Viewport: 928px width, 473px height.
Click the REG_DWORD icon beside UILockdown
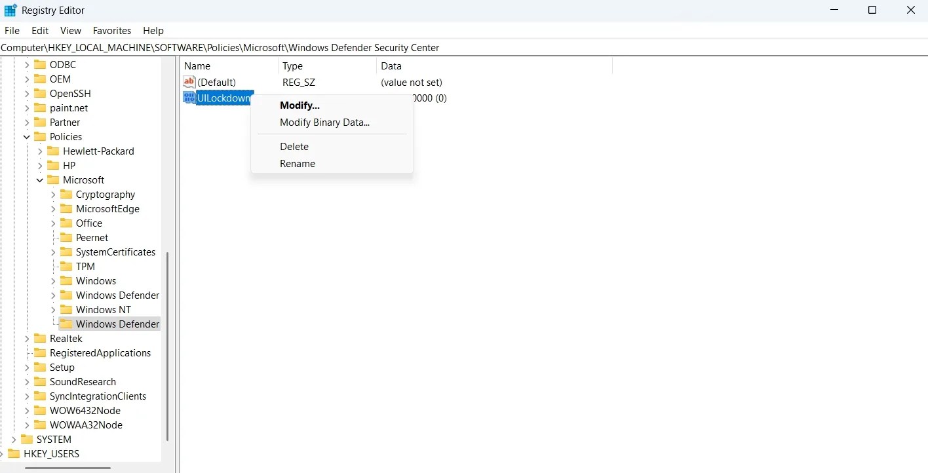[x=189, y=98]
